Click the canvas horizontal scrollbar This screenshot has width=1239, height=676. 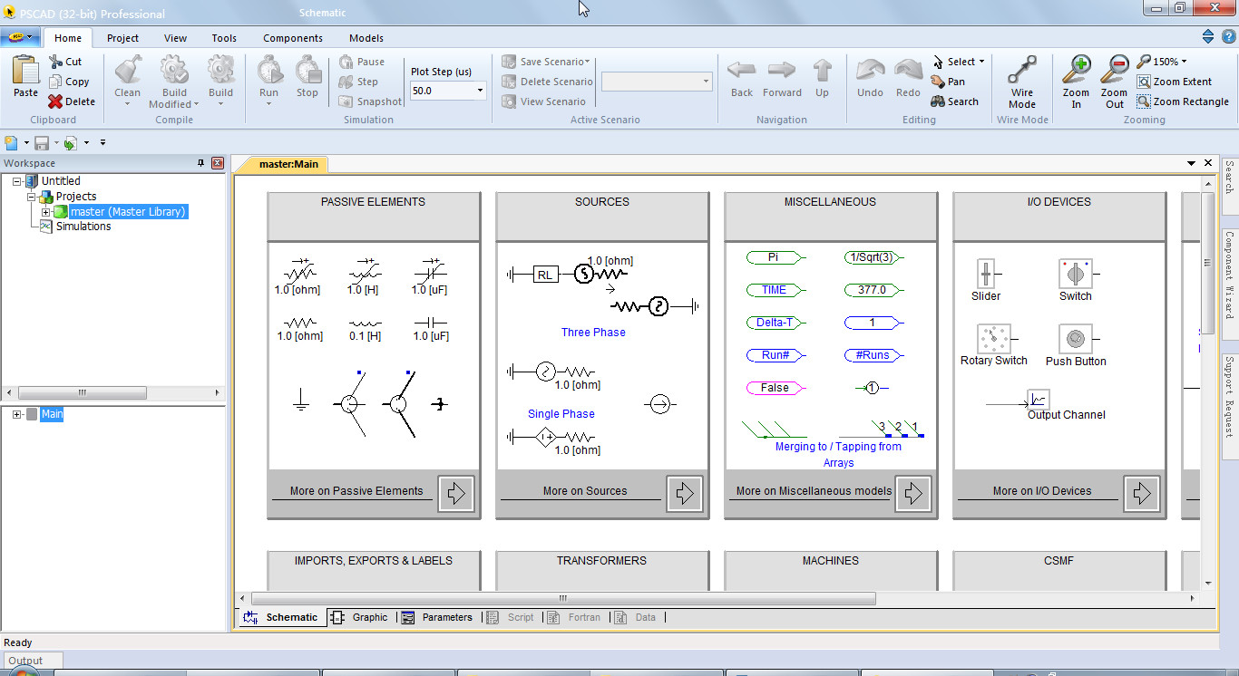tap(562, 598)
